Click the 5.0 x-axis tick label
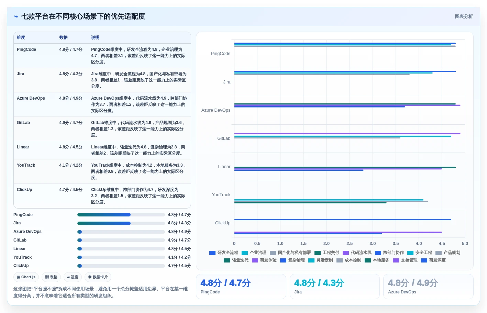 tap(465, 244)
